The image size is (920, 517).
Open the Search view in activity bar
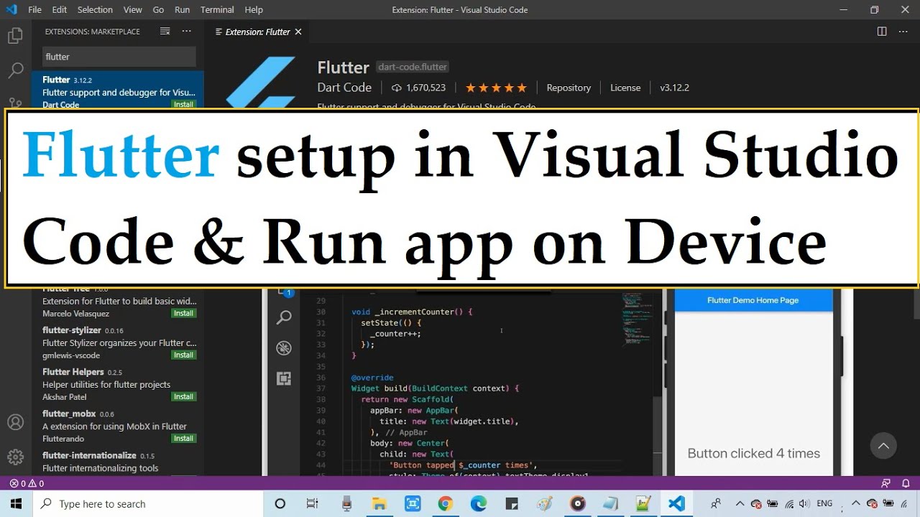(x=15, y=70)
